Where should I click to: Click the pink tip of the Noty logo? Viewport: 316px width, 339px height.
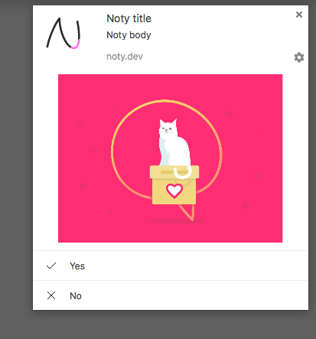coord(76,45)
